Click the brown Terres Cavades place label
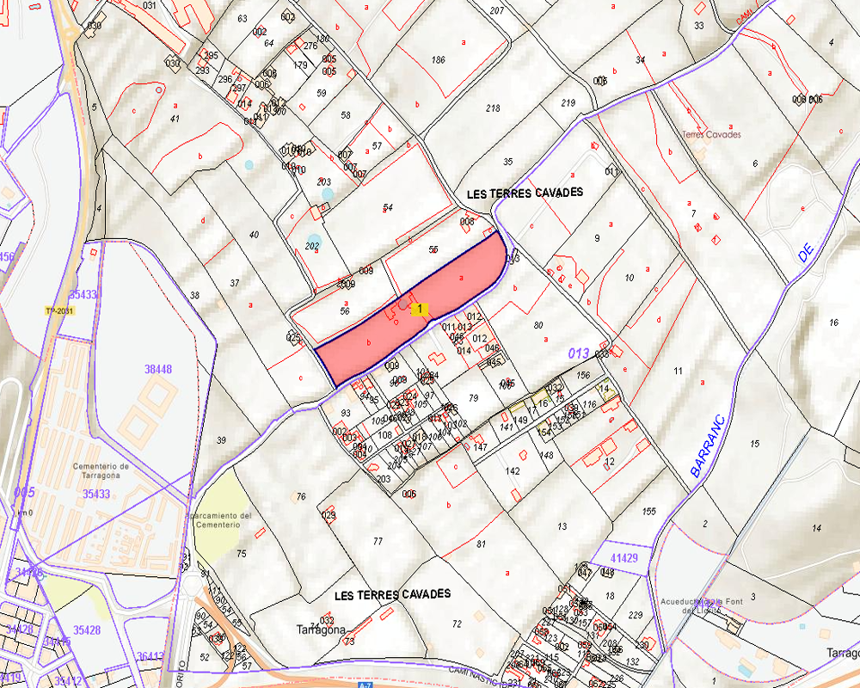This screenshot has width=860, height=688. (x=711, y=135)
